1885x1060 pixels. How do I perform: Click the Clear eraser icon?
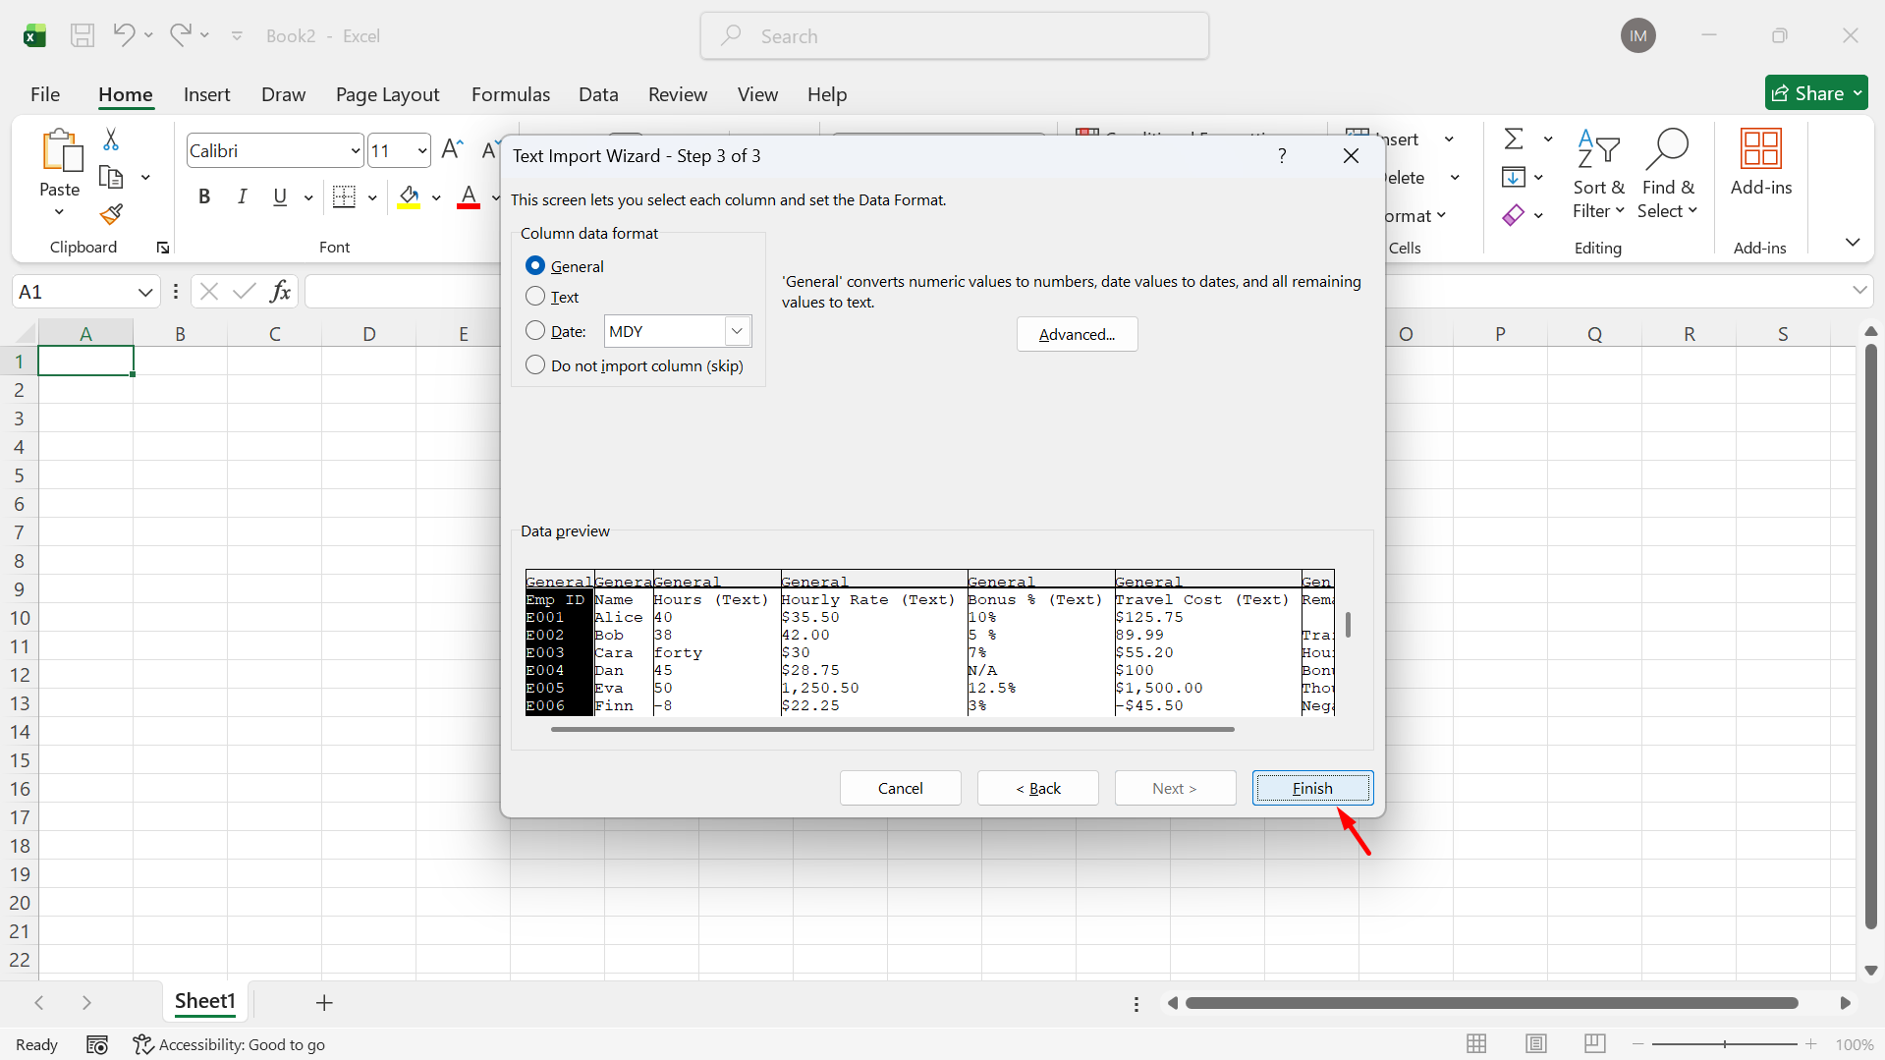[x=1514, y=215]
